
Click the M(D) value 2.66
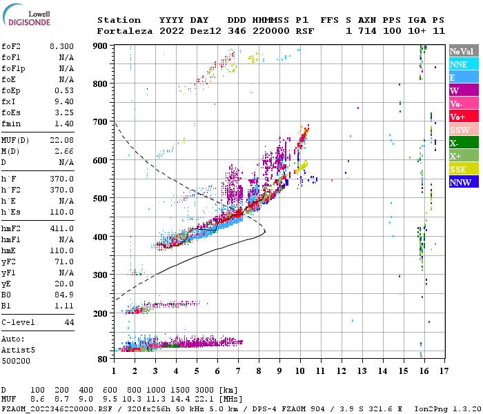point(64,152)
